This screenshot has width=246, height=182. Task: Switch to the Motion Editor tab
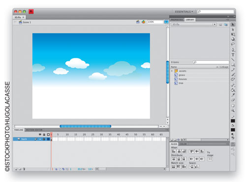[x=34, y=130]
